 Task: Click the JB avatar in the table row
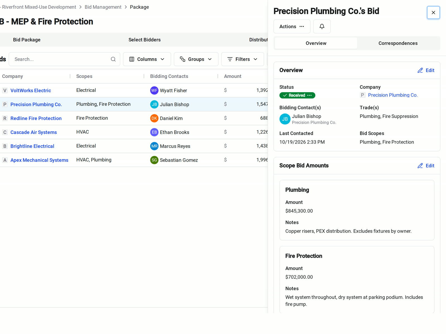[154, 104]
